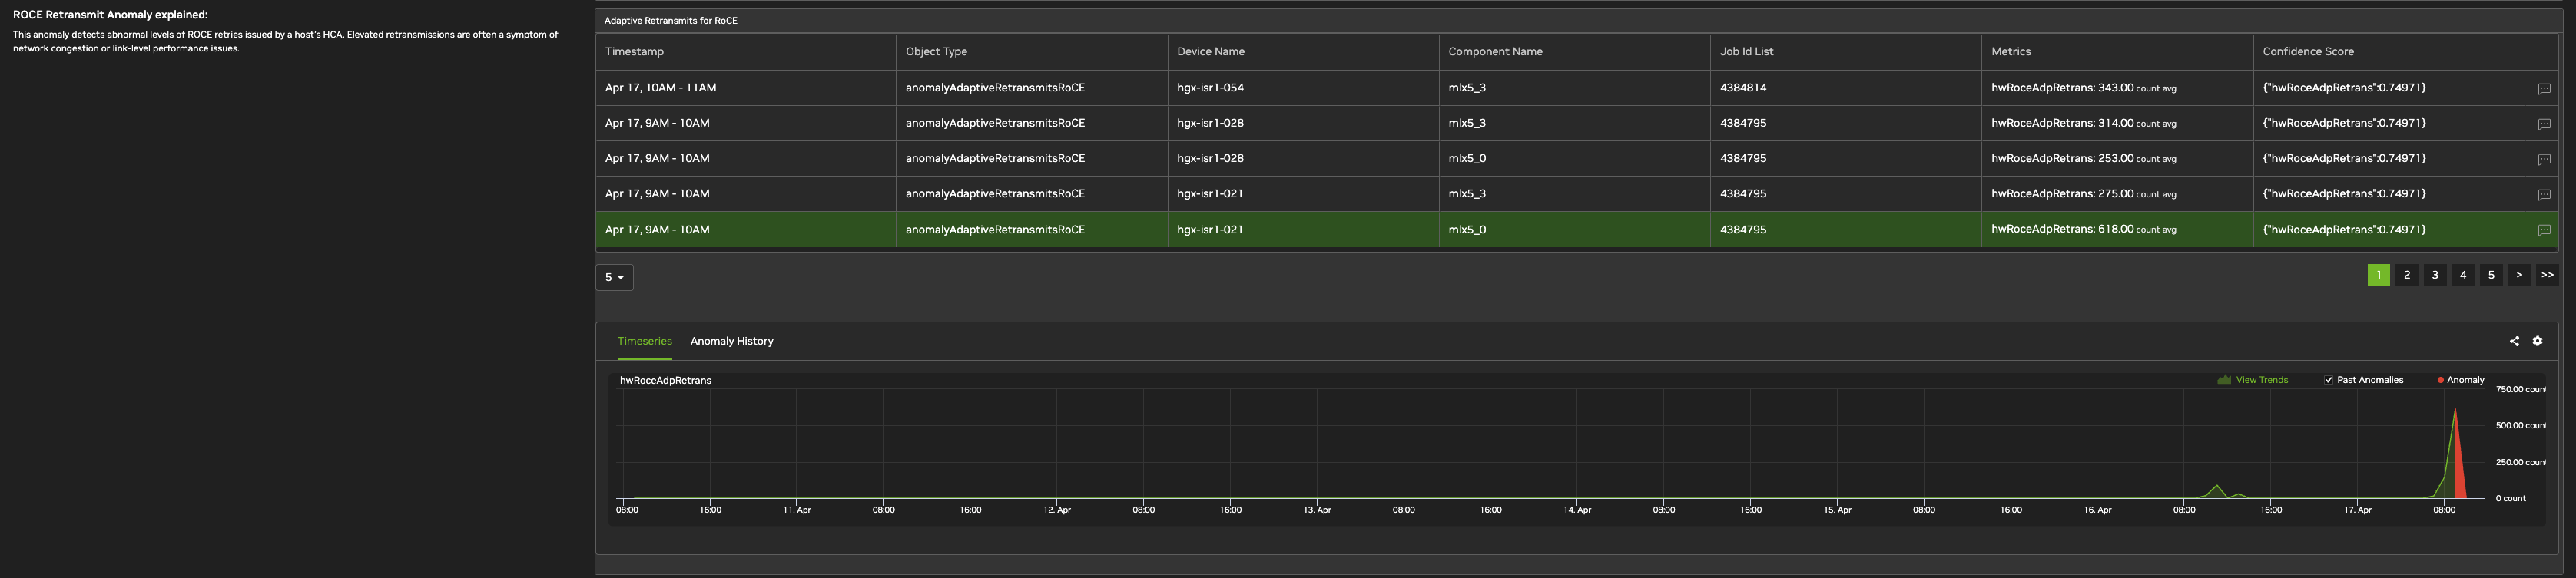Open comment icon for the 253.00 metrics row
The width and height of the screenshot is (2576, 578).
(2544, 159)
